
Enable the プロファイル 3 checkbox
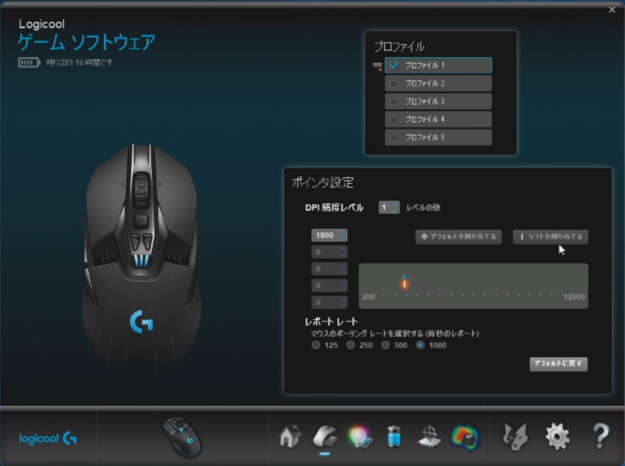394,101
